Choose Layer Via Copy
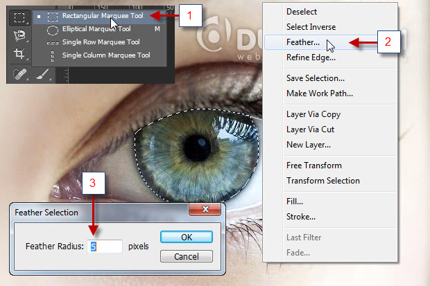Viewport: 430px width, 286px height. [313, 114]
